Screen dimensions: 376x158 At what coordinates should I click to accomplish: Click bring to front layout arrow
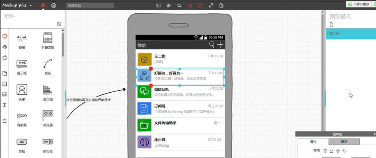pos(325,151)
